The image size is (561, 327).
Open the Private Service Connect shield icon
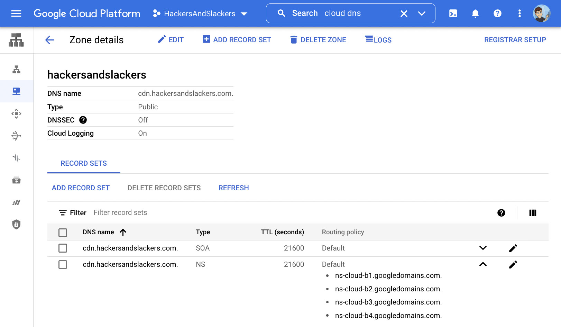16,224
